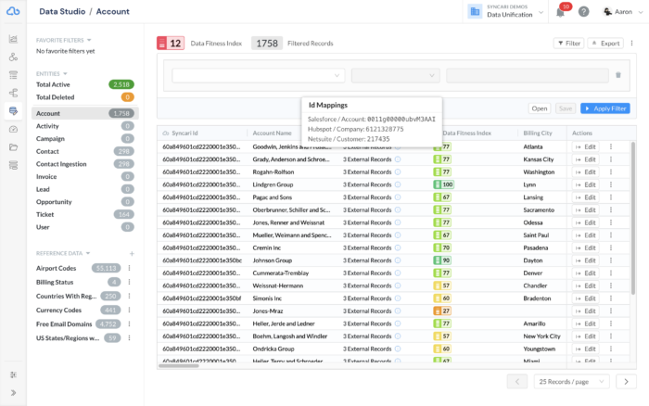Viewport: 649px width, 406px height.
Task: Open US States/Regions reference data
Action: point(68,338)
